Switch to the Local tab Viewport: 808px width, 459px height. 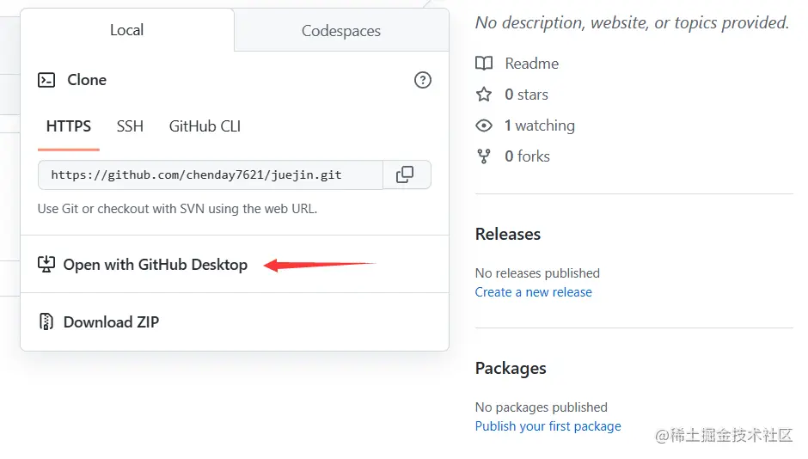126,30
